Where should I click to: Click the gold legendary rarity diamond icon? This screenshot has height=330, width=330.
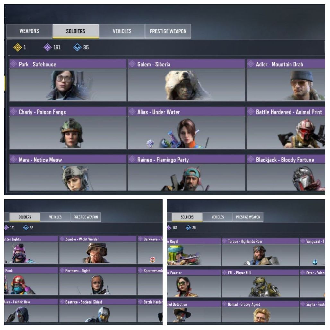click(x=18, y=48)
